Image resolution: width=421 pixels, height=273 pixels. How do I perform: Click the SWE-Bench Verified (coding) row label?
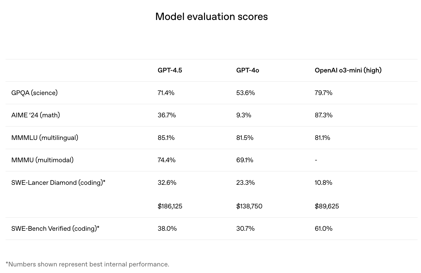pos(55,229)
